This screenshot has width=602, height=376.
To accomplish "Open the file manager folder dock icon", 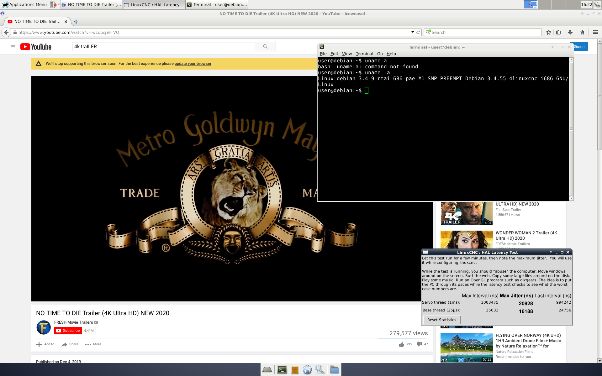I will (x=335, y=370).
